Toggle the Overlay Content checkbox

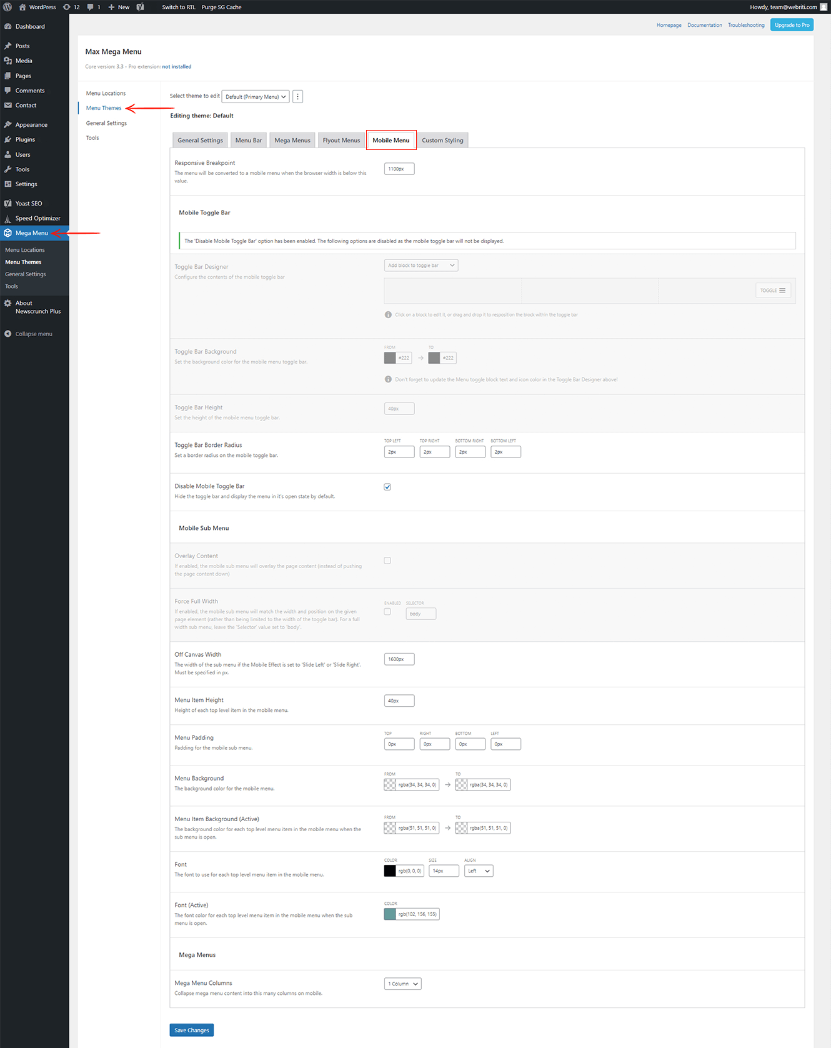[x=387, y=561]
